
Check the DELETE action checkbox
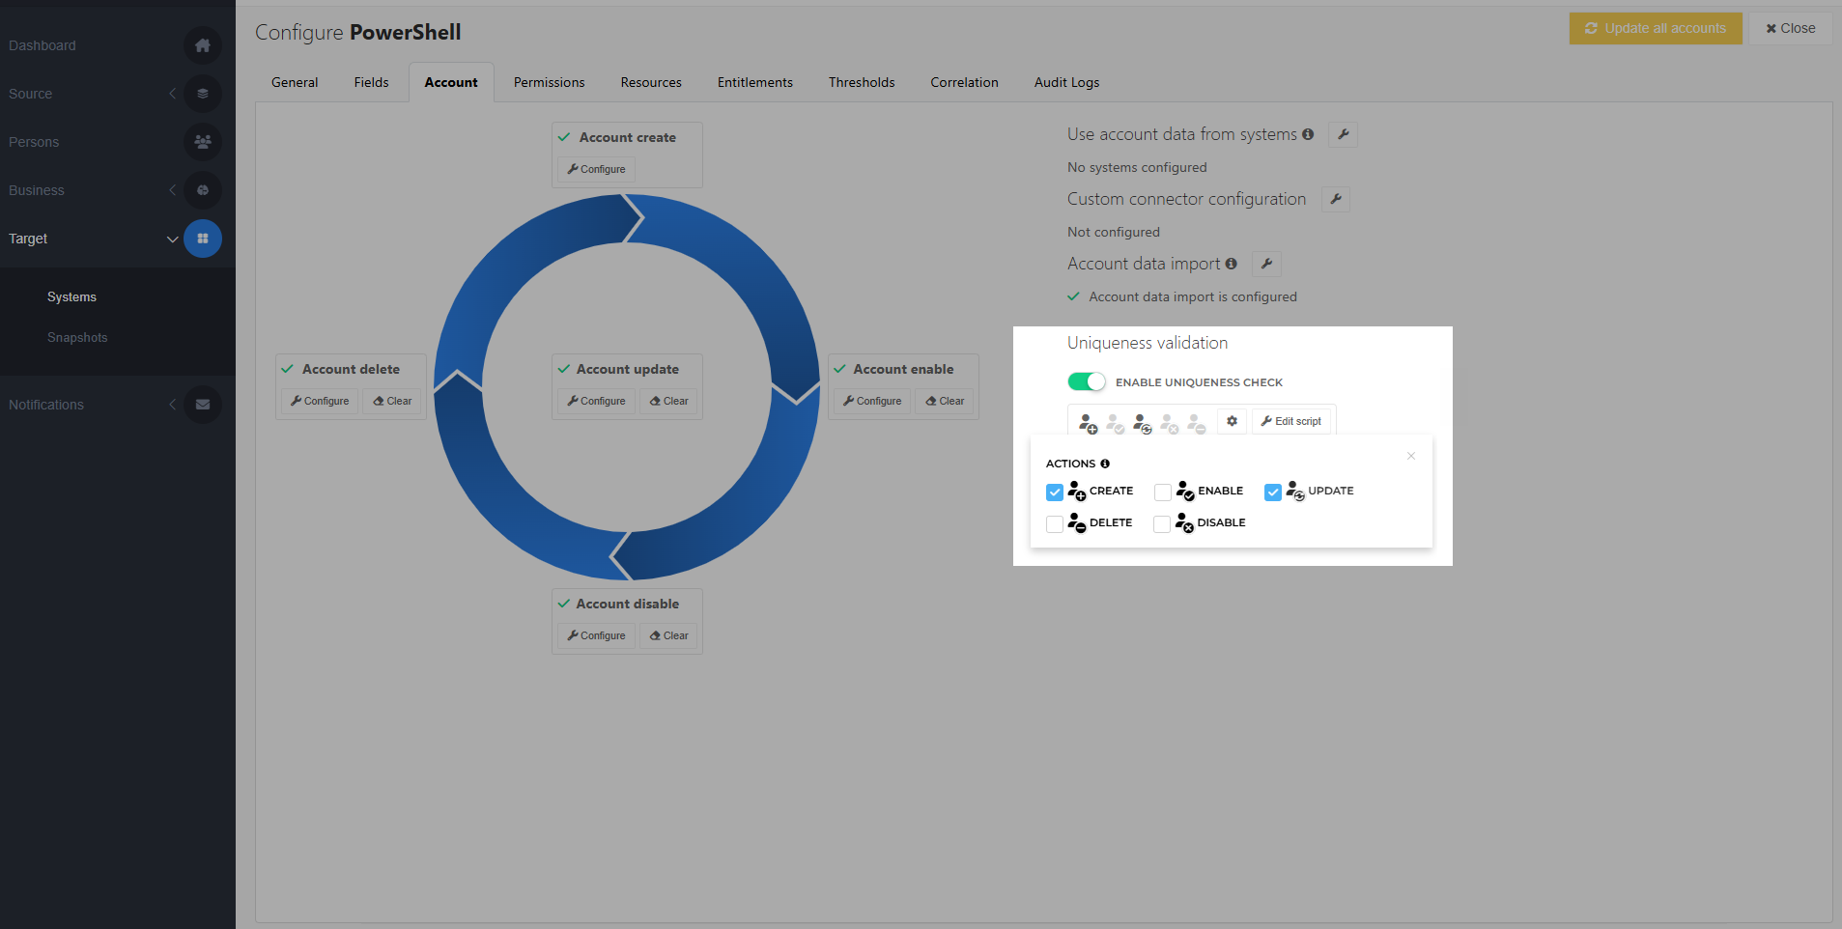[1055, 524]
